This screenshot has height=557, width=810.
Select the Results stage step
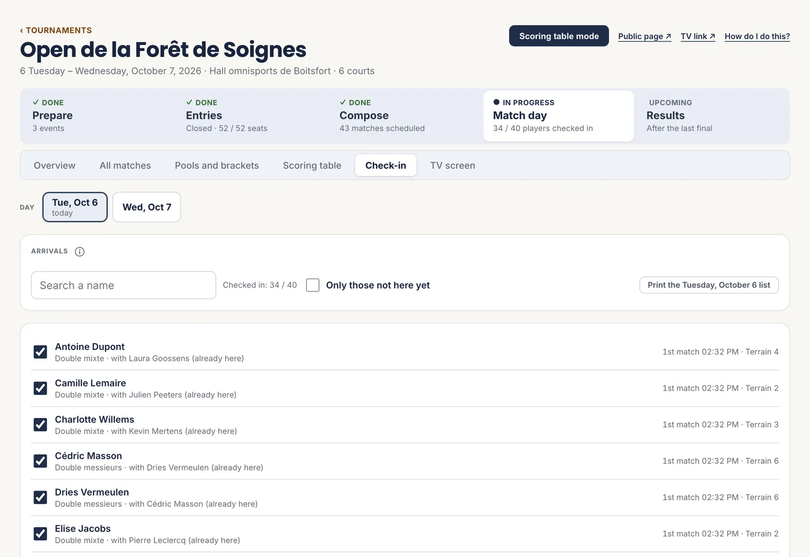pos(712,116)
